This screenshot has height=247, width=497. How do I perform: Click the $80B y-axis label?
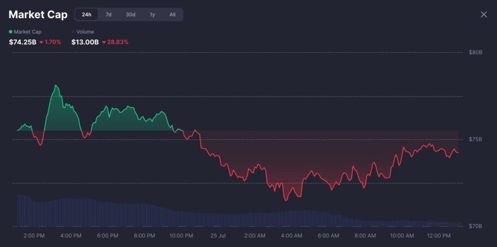click(x=476, y=52)
